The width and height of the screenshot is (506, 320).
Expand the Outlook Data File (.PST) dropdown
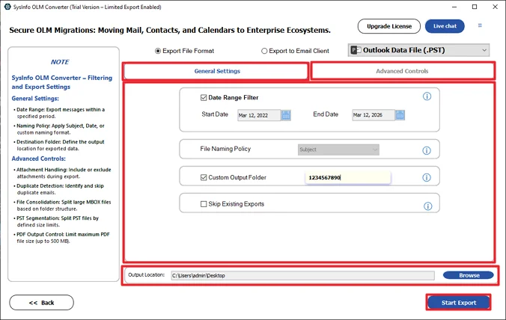tap(418, 50)
